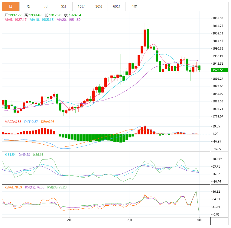Click the RSI(6): 78.89 label
The image size is (231, 228).
13,188
